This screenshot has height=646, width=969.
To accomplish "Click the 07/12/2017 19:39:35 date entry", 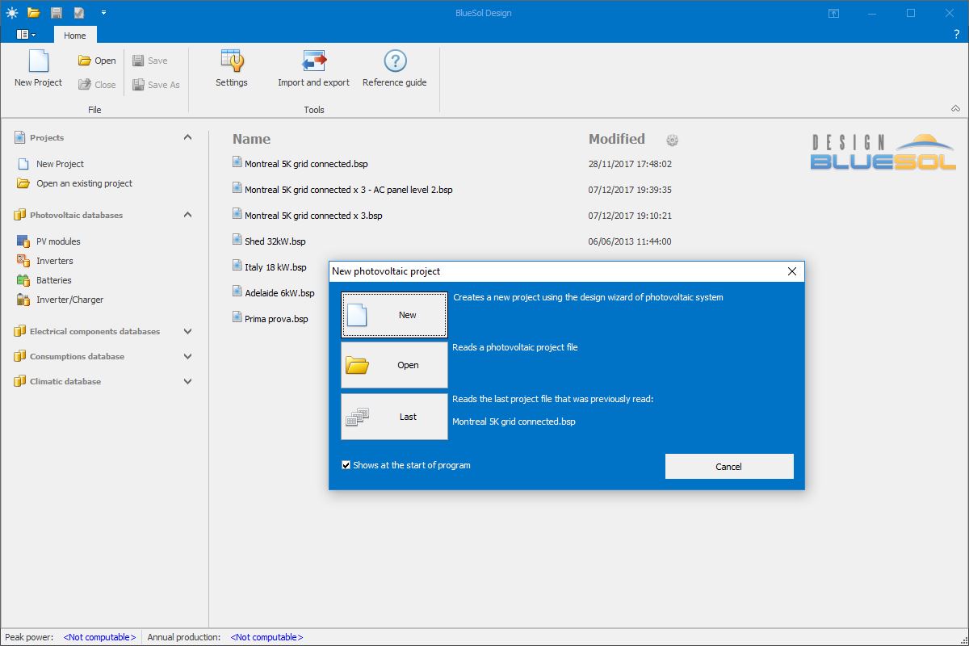I will click(630, 190).
